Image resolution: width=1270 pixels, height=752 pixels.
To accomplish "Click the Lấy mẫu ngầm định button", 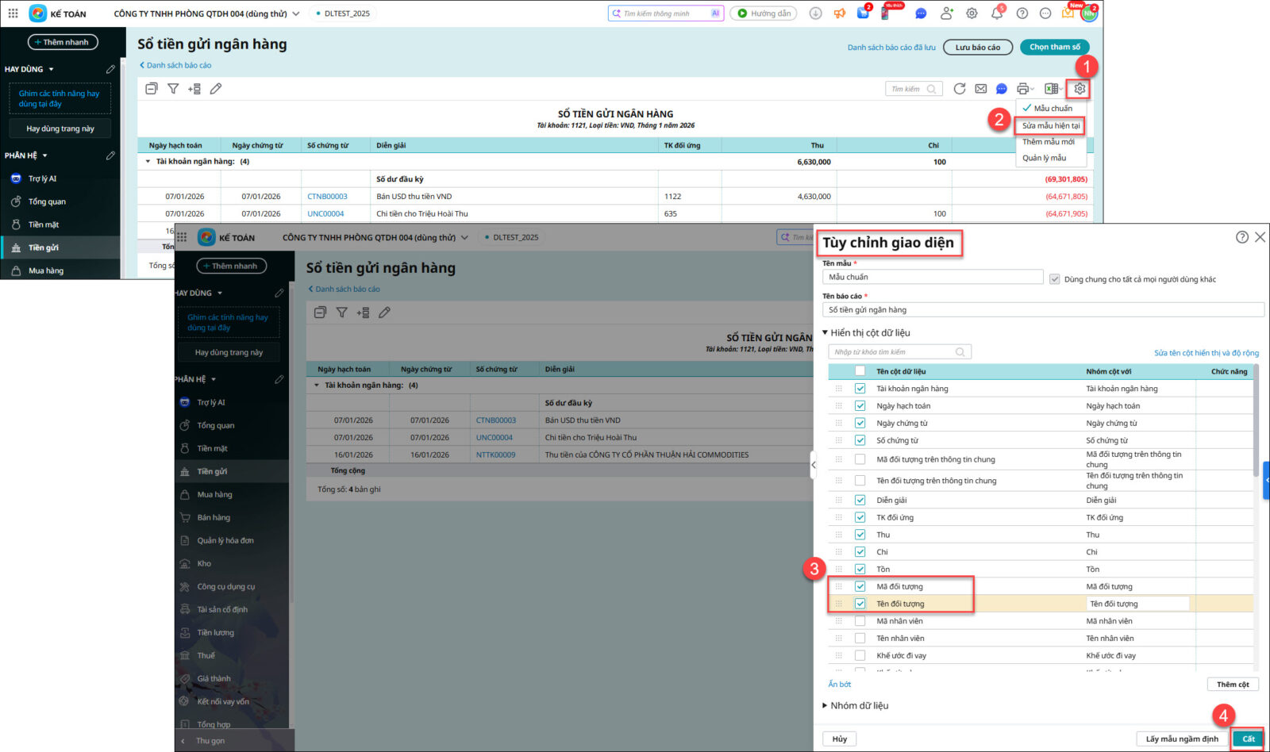I will click(x=1181, y=739).
